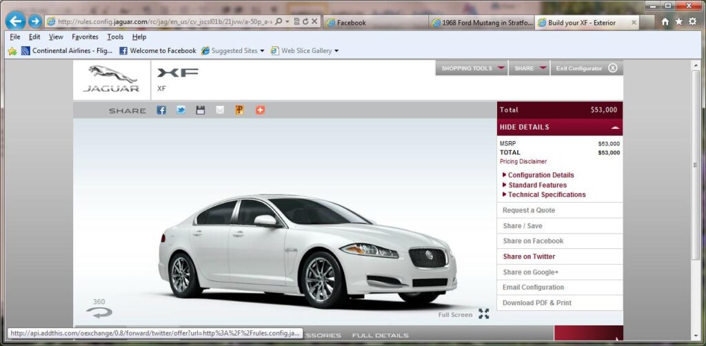Click the 360 rotate arrow icon
This screenshot has height=346, width=706.
pos(99,312)
